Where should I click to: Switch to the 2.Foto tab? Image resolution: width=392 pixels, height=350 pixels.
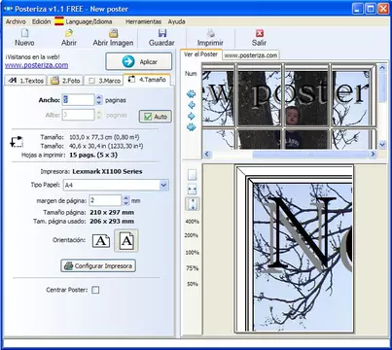pyautogui.click(x=65, y=81)
